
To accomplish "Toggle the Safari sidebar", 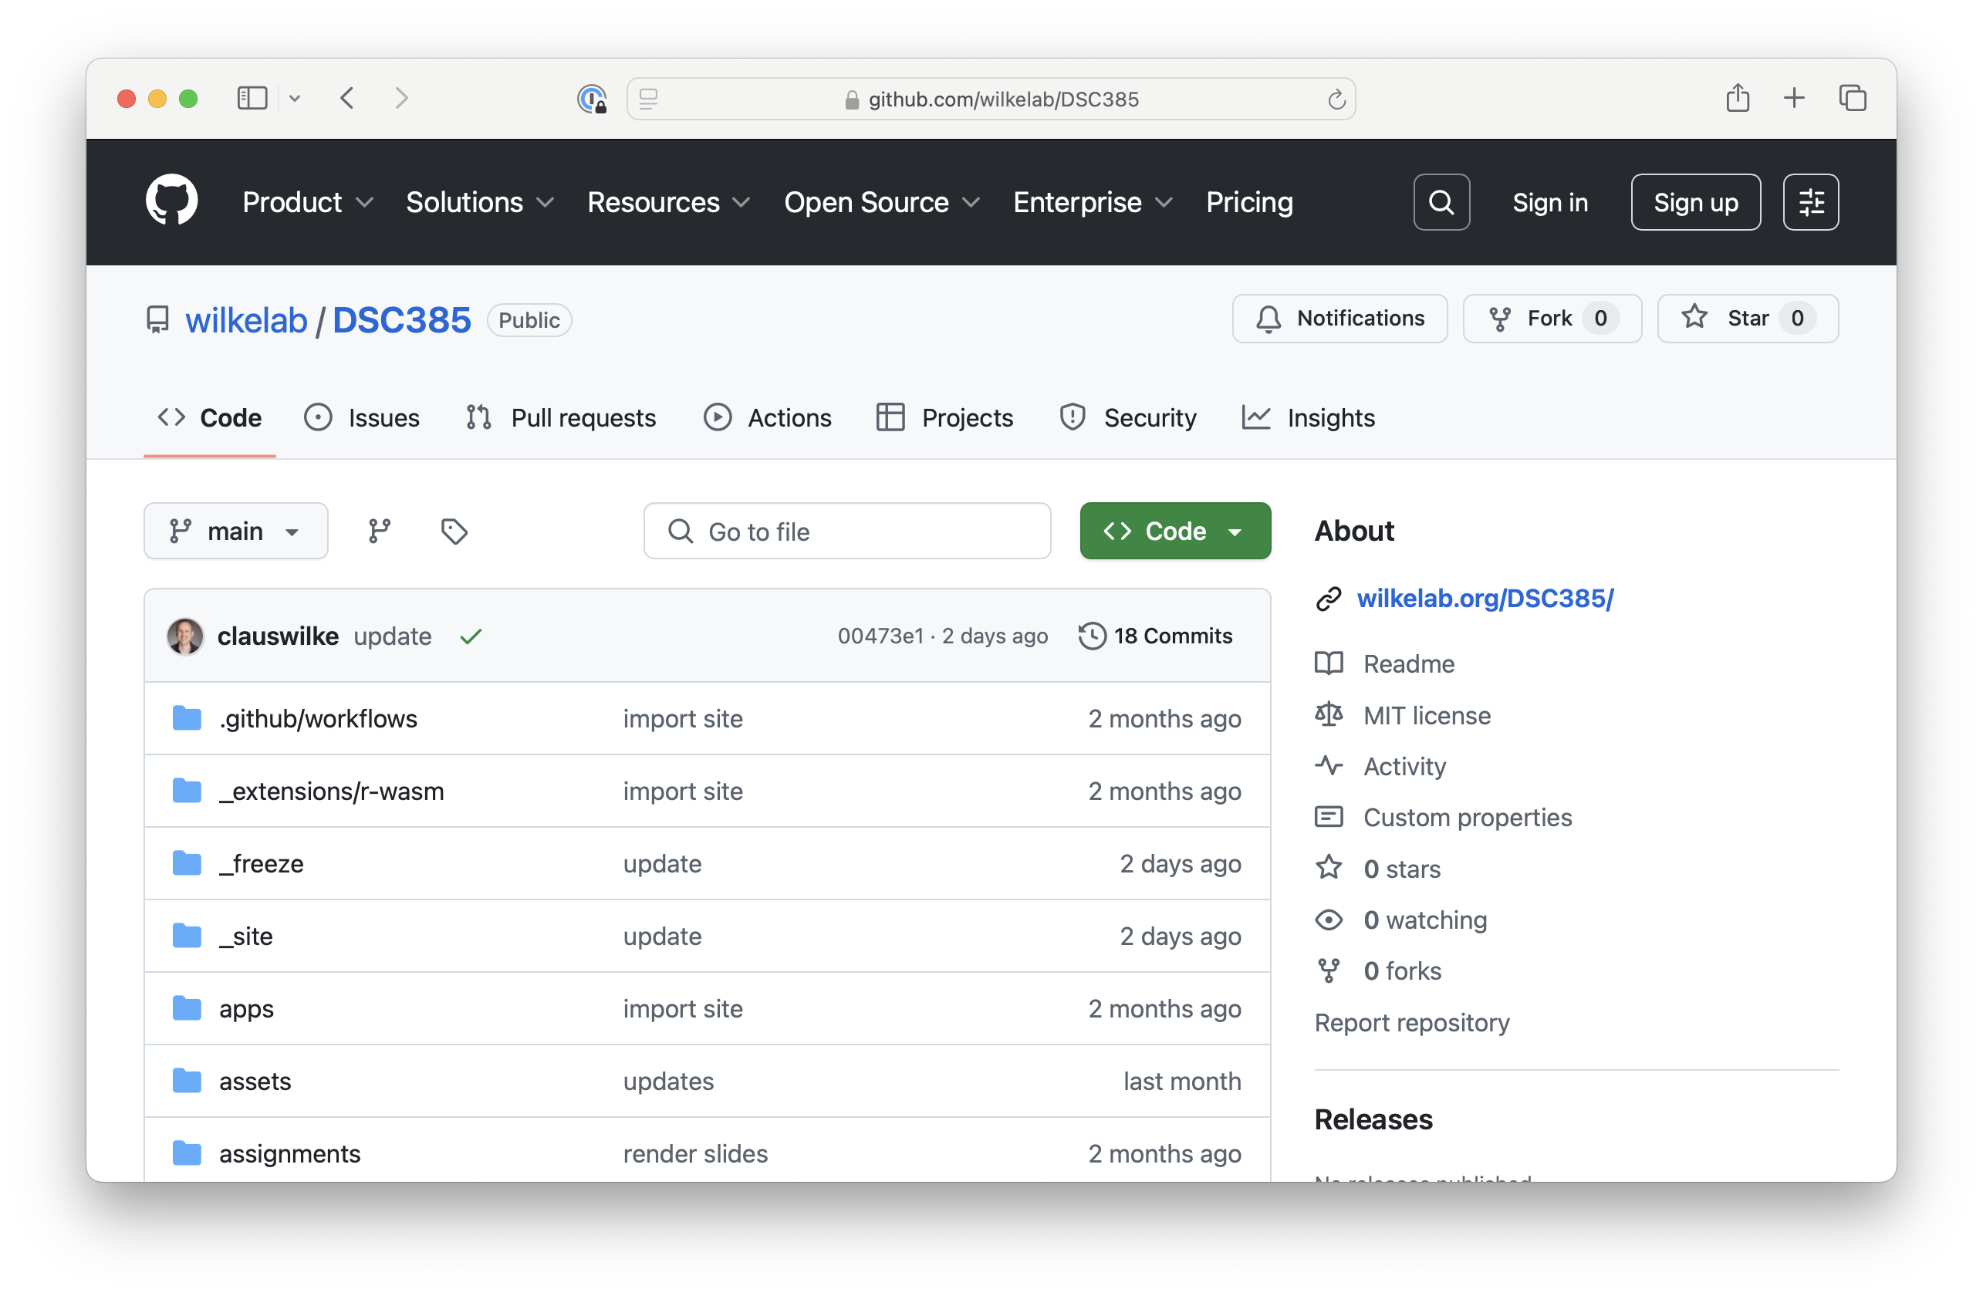I will pyautogui.click(x=252, y=98).
